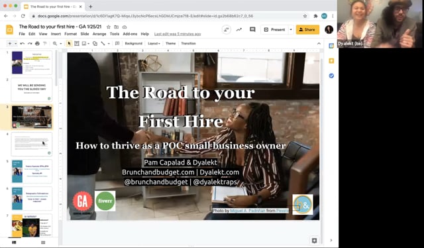Print the presentation
This screenshot has width=424, height=248.
pos(37,43)
